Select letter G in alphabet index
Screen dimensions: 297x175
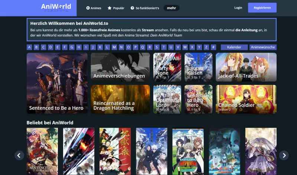[72, 47]
